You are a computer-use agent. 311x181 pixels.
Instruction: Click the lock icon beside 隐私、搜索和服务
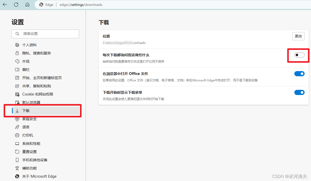(x=17, y=53)
